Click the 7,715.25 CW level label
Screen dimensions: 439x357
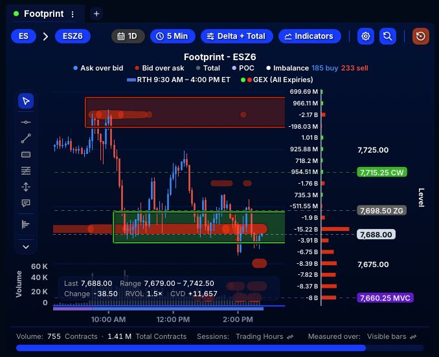382,173
